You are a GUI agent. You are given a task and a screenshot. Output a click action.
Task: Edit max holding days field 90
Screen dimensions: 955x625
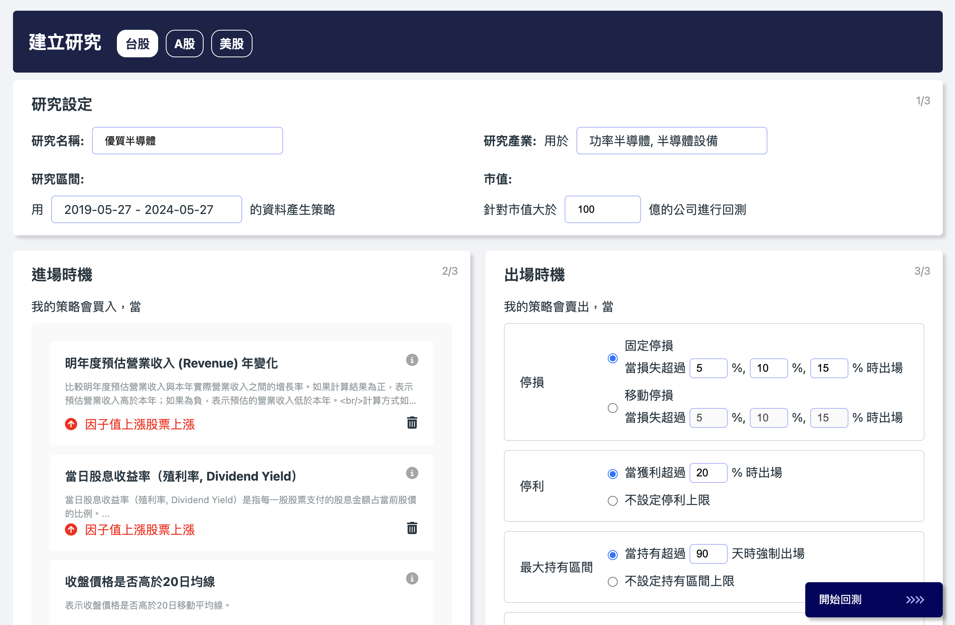[x=708, y=554]
